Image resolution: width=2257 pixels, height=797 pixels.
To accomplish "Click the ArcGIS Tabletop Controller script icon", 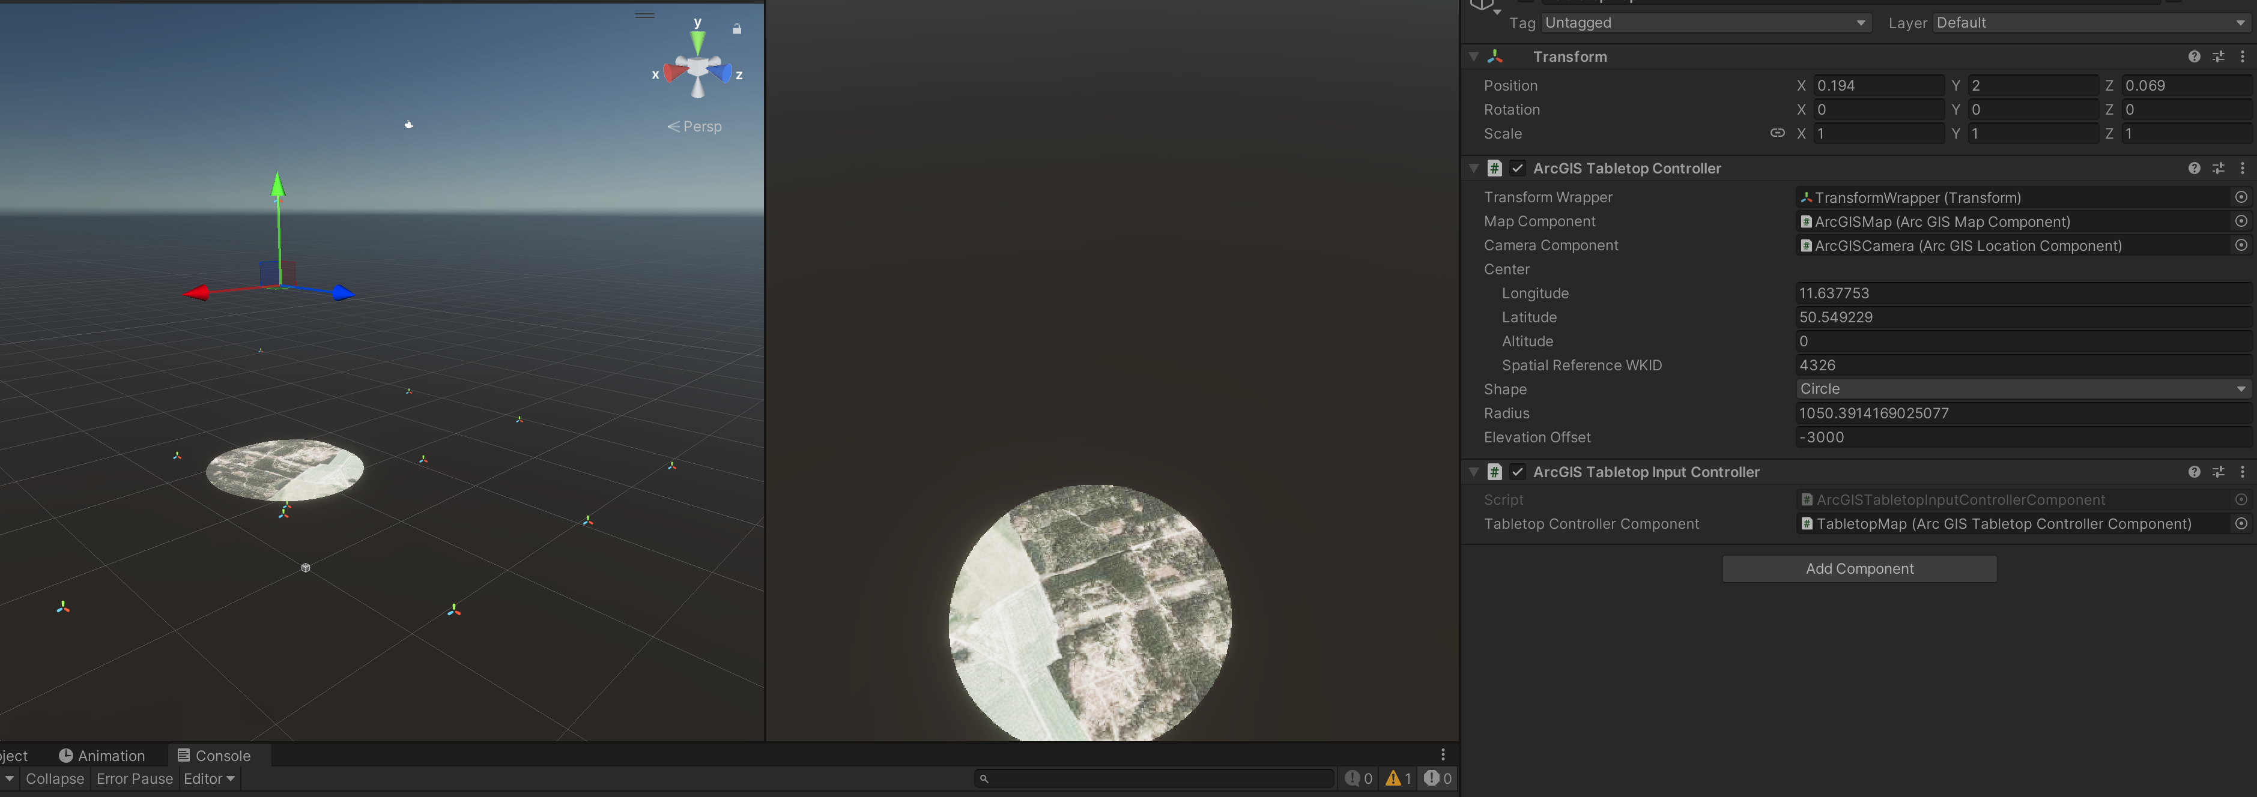I will 1495,168.
